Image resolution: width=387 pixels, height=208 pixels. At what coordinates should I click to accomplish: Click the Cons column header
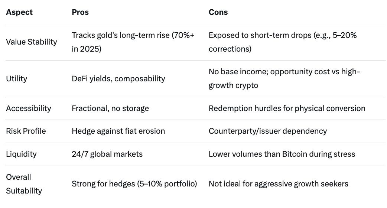[x=218, y=12]
